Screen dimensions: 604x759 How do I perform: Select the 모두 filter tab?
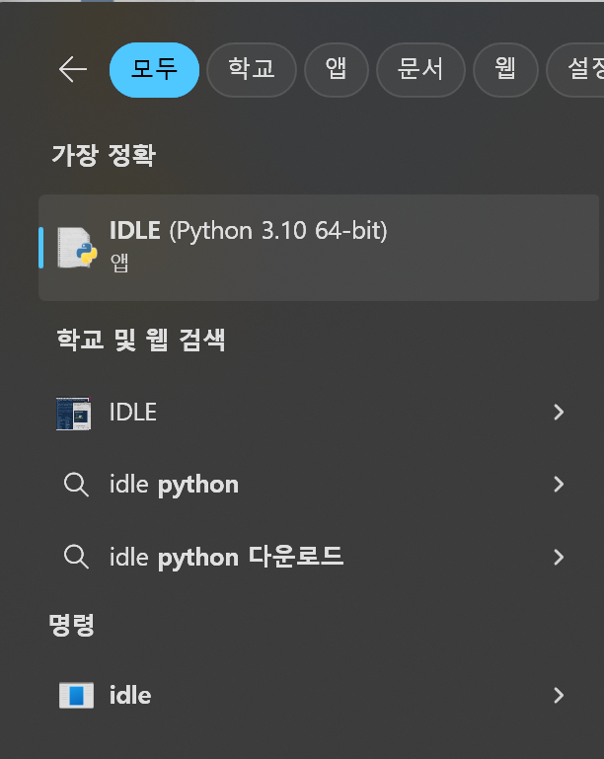(154, 70)
